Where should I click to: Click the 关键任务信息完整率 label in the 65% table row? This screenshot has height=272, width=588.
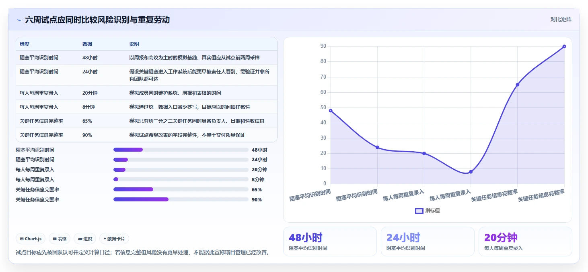[41, 121]
